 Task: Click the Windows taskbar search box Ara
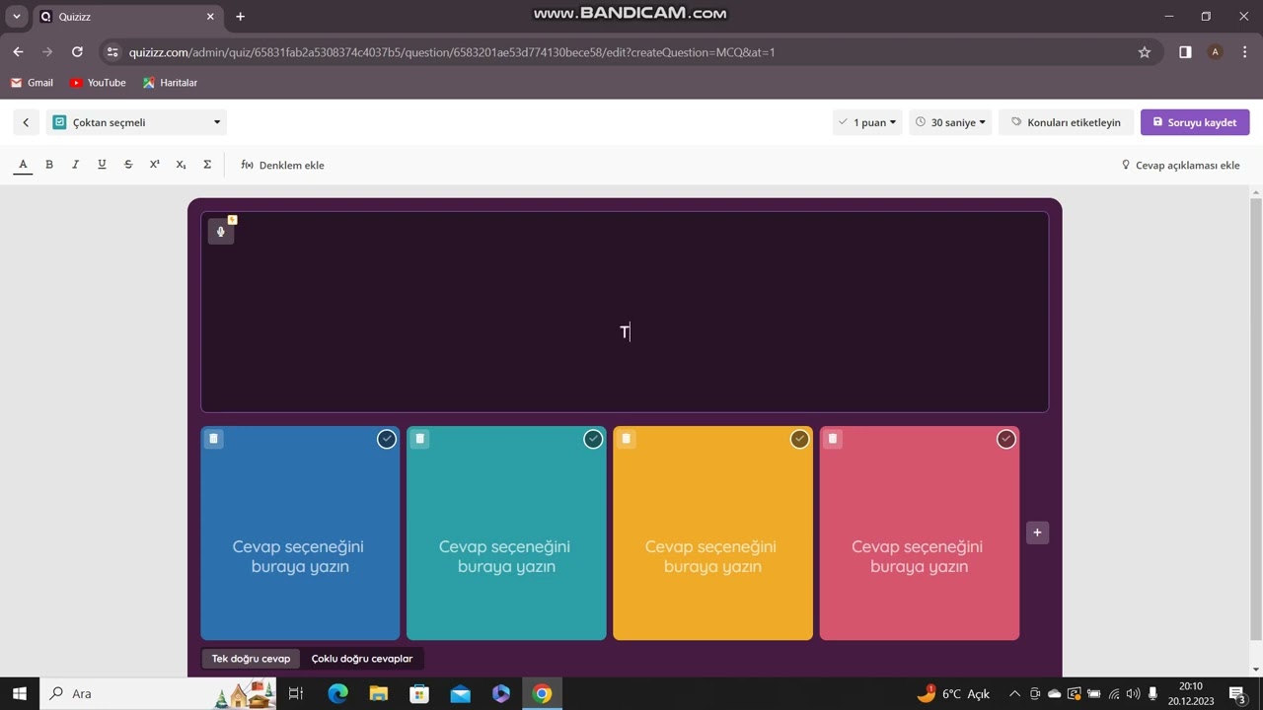pos(158,693)
